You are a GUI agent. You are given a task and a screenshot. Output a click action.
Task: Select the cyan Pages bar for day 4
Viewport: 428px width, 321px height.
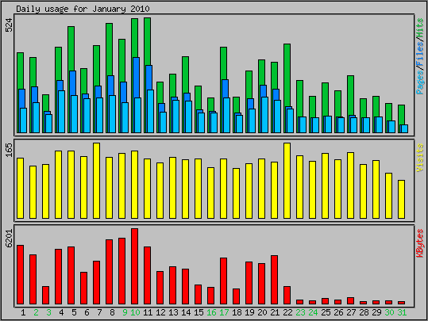[62, 112]
